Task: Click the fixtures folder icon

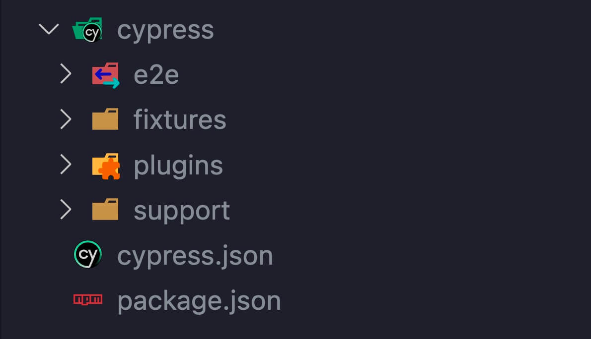Action: 105,119
